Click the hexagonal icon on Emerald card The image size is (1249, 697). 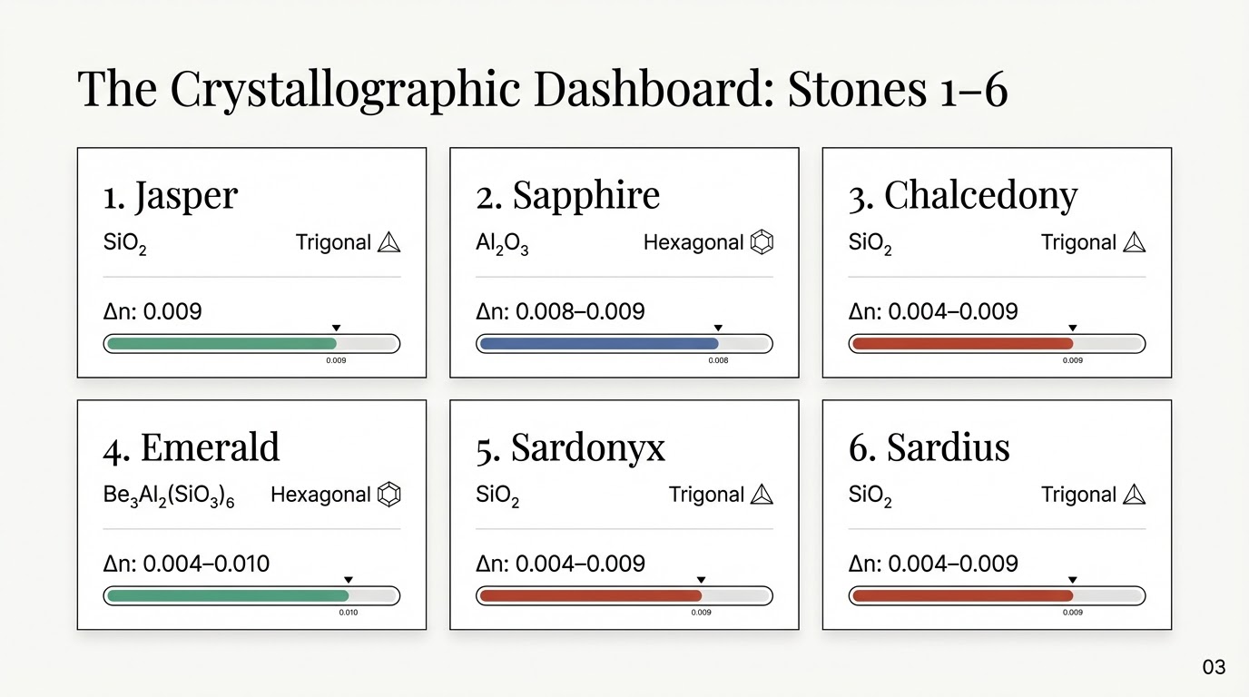389,495
